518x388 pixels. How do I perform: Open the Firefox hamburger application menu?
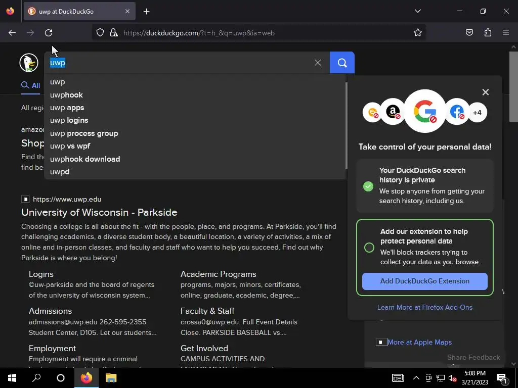pos(506,33)
